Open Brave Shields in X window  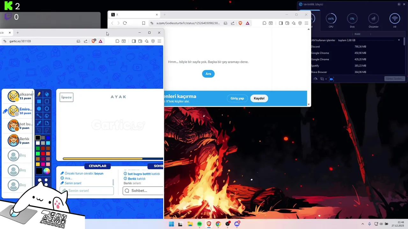point(240,23)
